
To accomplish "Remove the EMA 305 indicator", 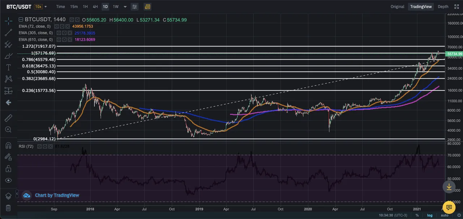I will [x=69, y=33].
